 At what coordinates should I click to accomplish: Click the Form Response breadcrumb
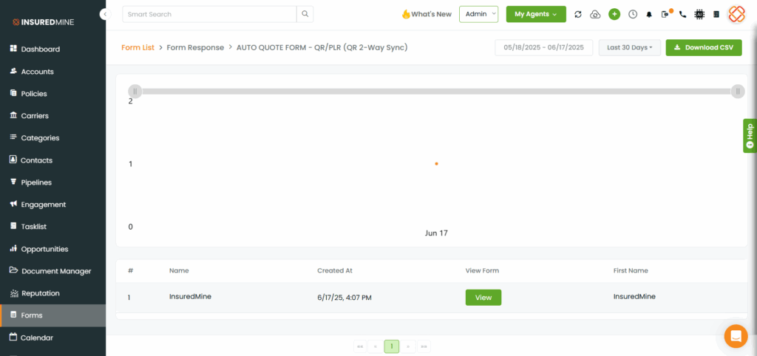click(x=195, y=48)
